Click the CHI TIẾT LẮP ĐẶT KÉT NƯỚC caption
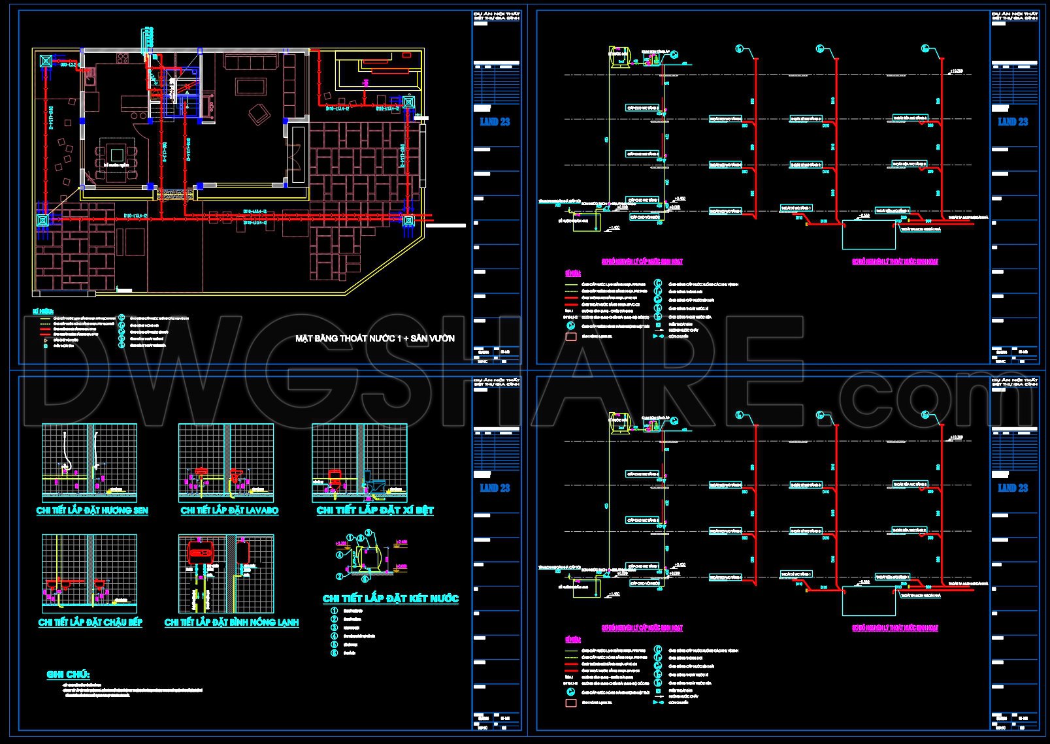The height and width of the screenshot is (744, 1050). click(x=391, y=598)
